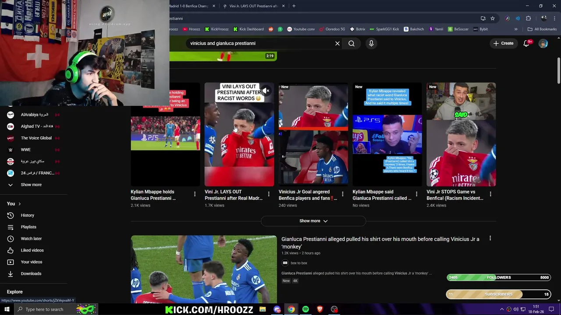Open options for Vini Jr. LAYS OUT Short
This screenshot has height=315, width=561.
tap(269, 194)
